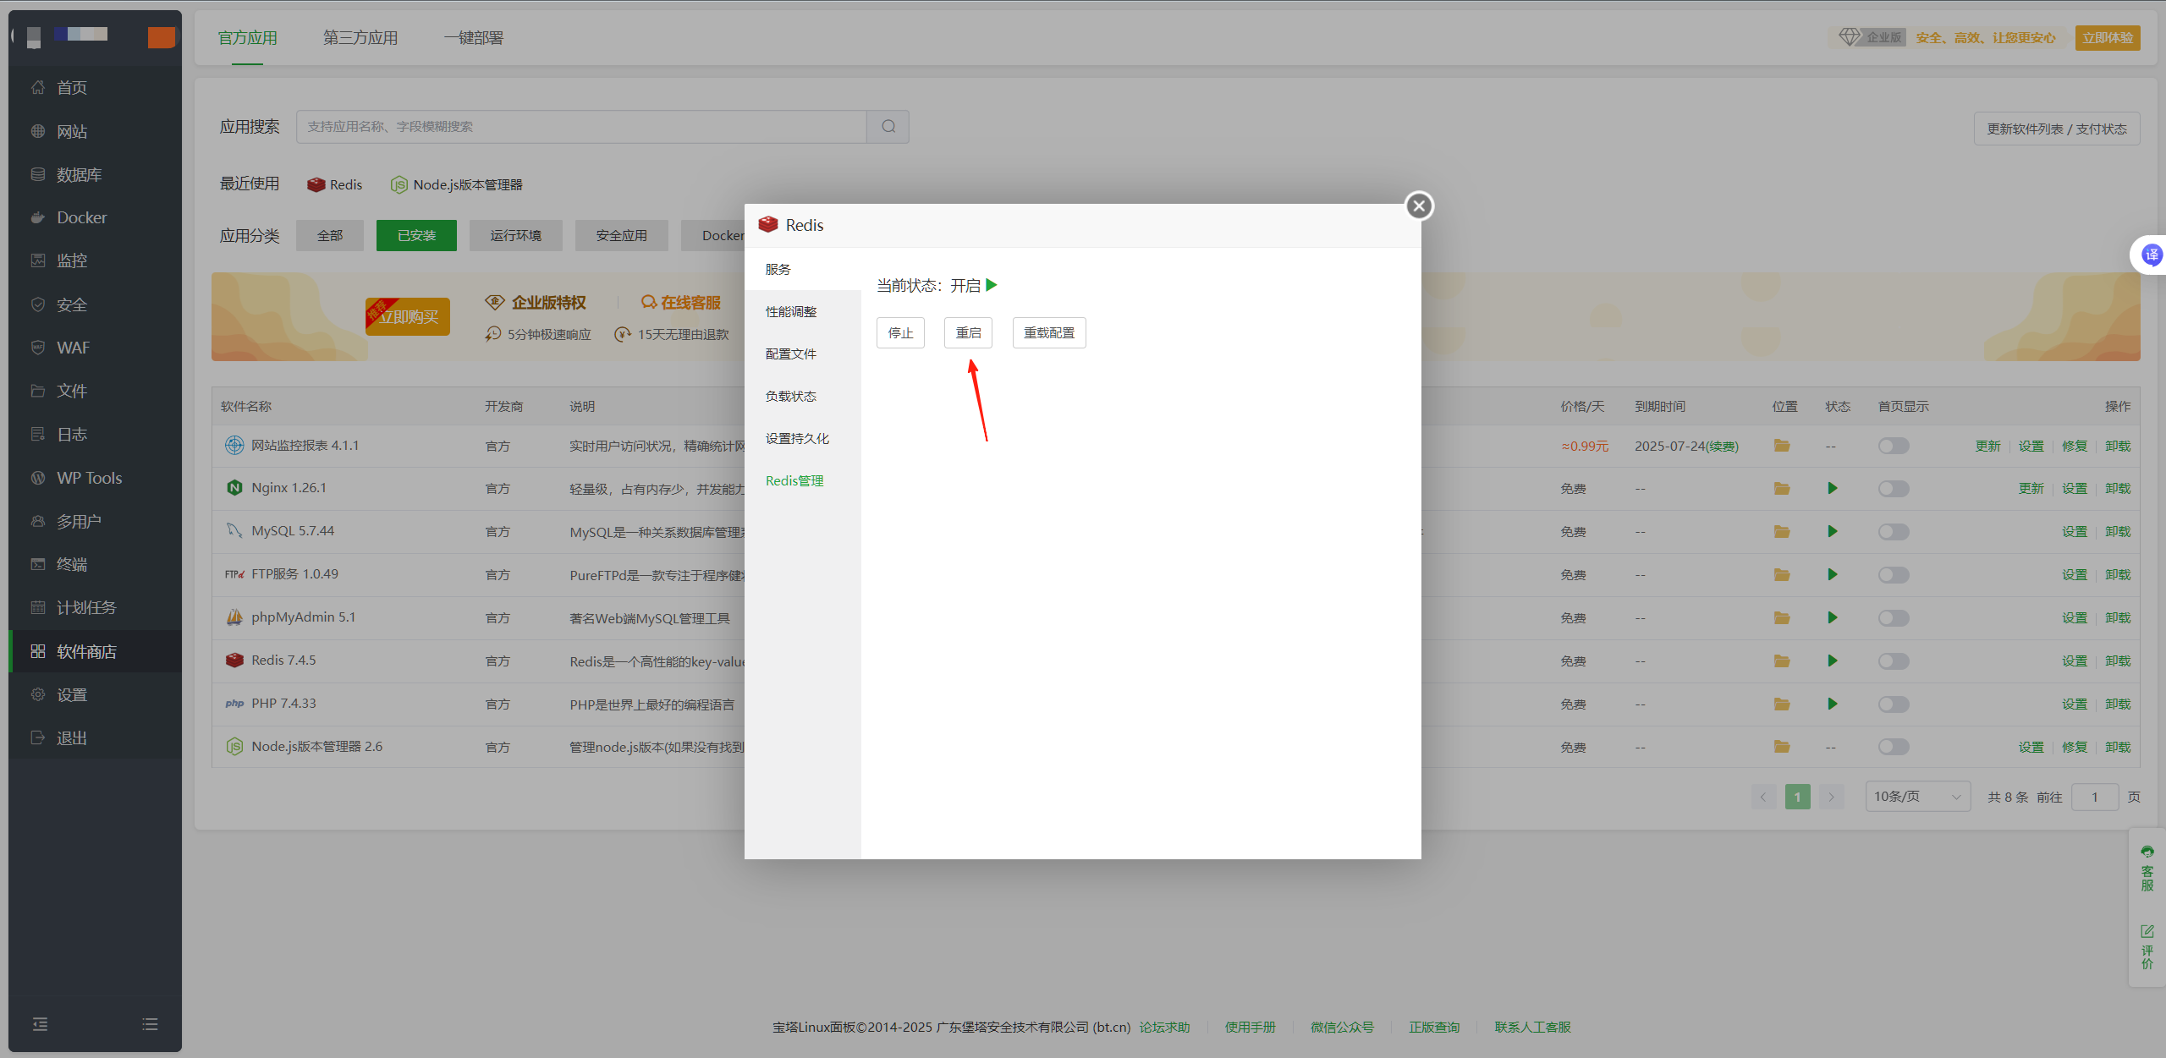Toggle homepage display for 网站监控报表

[1894, 446]
